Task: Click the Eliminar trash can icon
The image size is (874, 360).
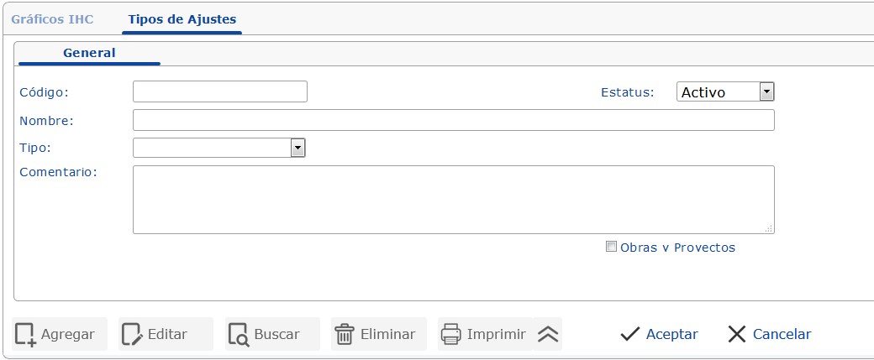Action: 345,334
